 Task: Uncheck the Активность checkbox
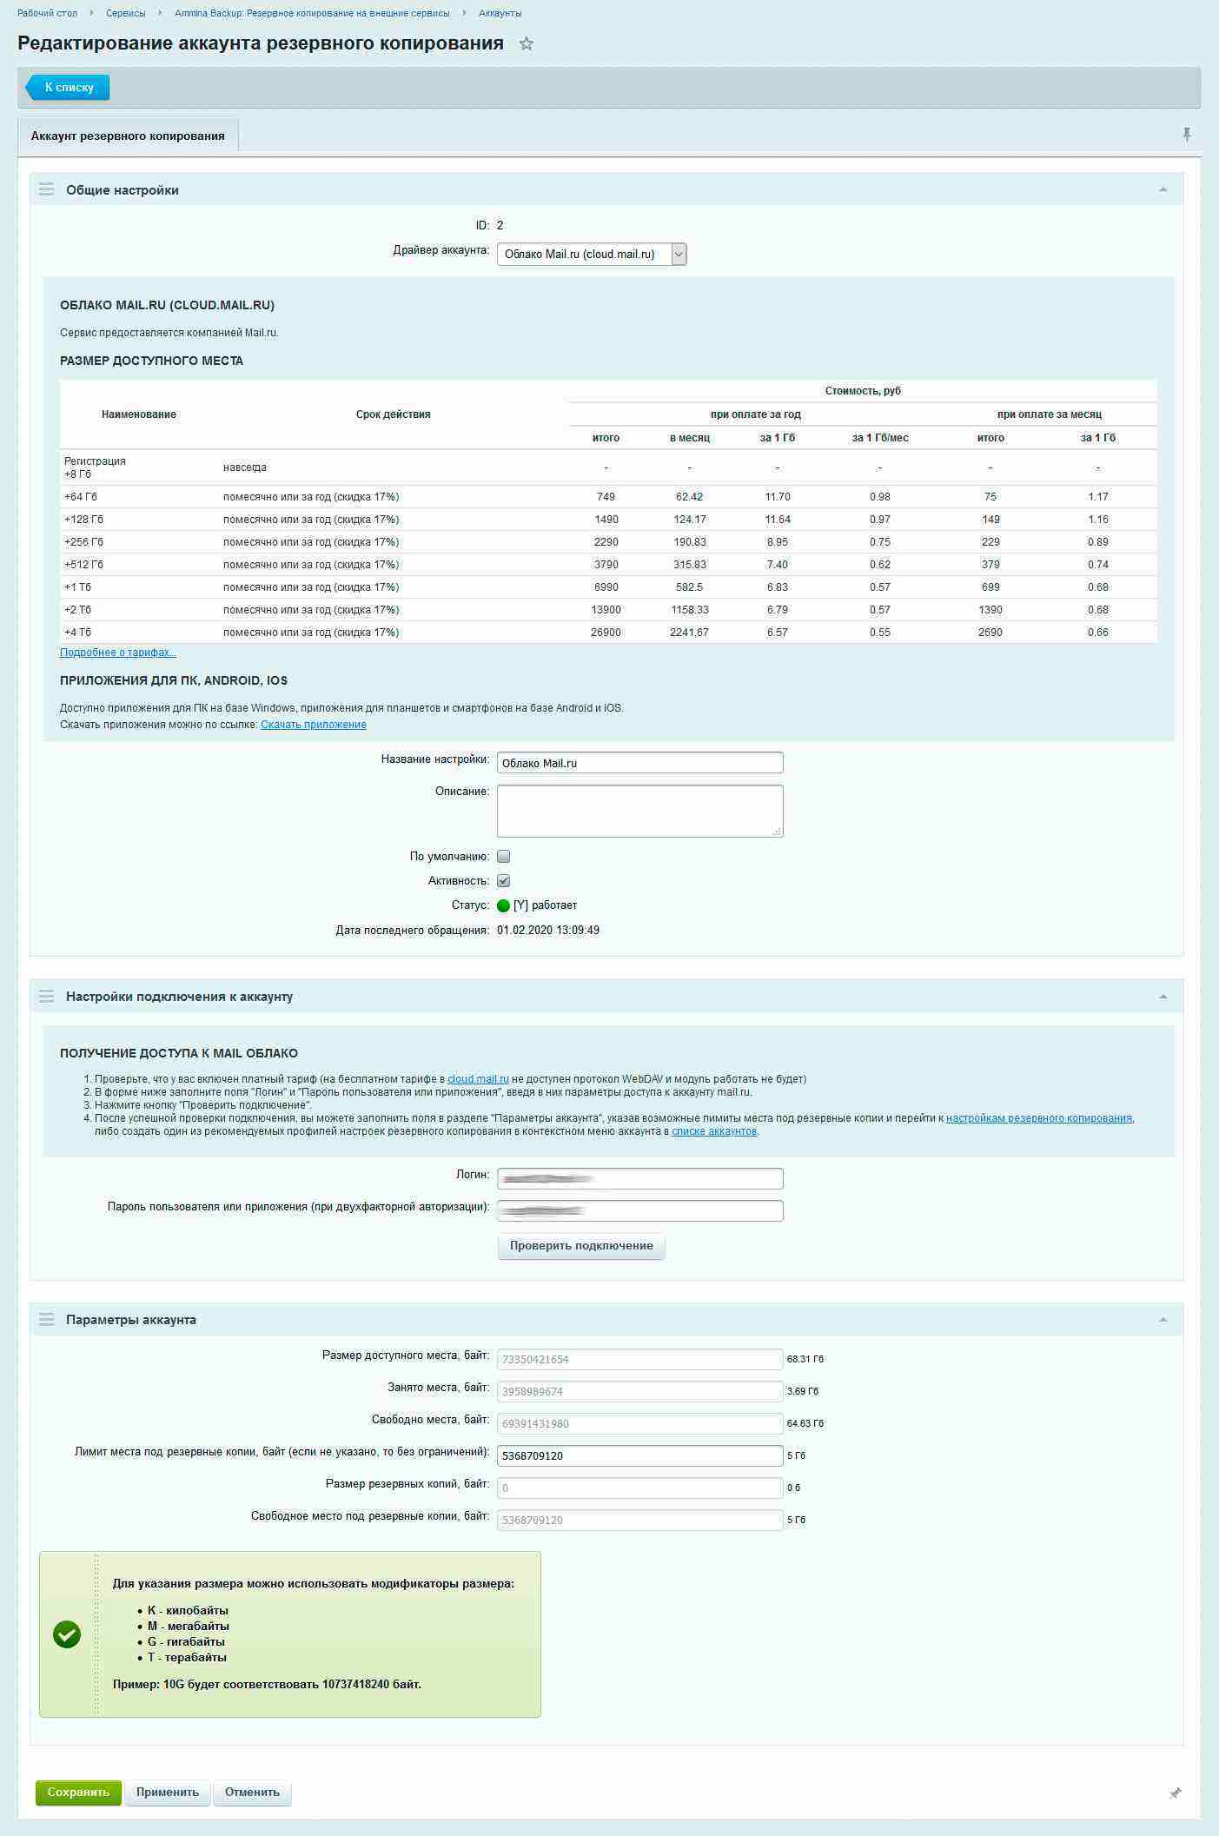(503, 880)
